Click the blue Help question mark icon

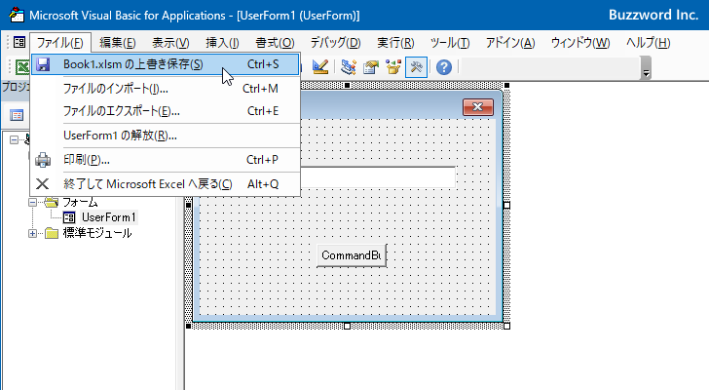click(x=444, y=67)
